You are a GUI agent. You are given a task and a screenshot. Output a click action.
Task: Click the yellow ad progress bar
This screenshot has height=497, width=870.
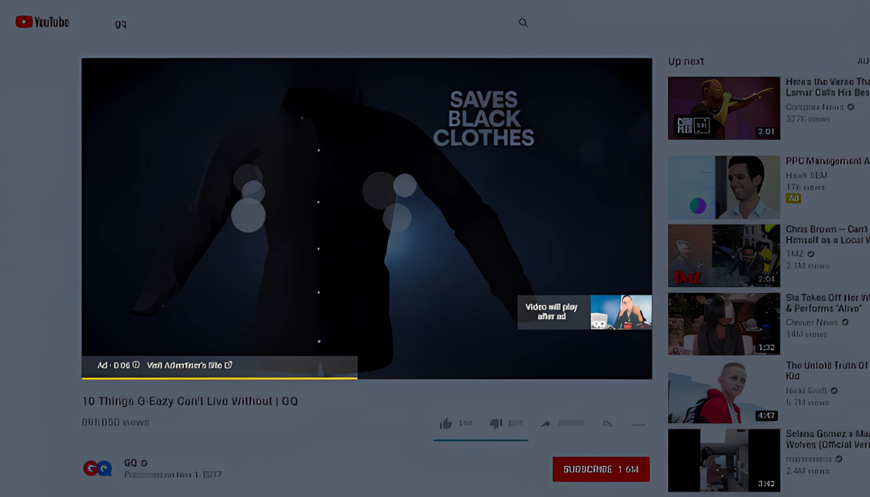click(219, 378)
